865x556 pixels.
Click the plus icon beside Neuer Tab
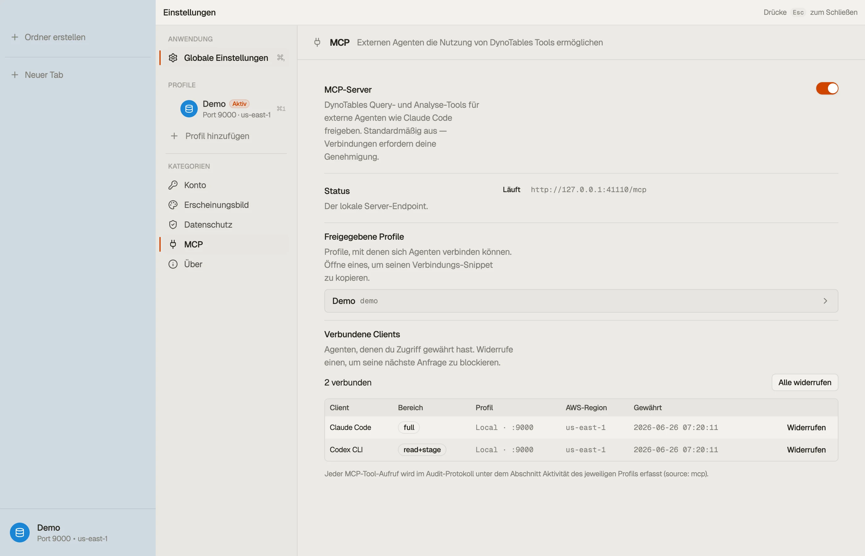(x=15, y=75)
